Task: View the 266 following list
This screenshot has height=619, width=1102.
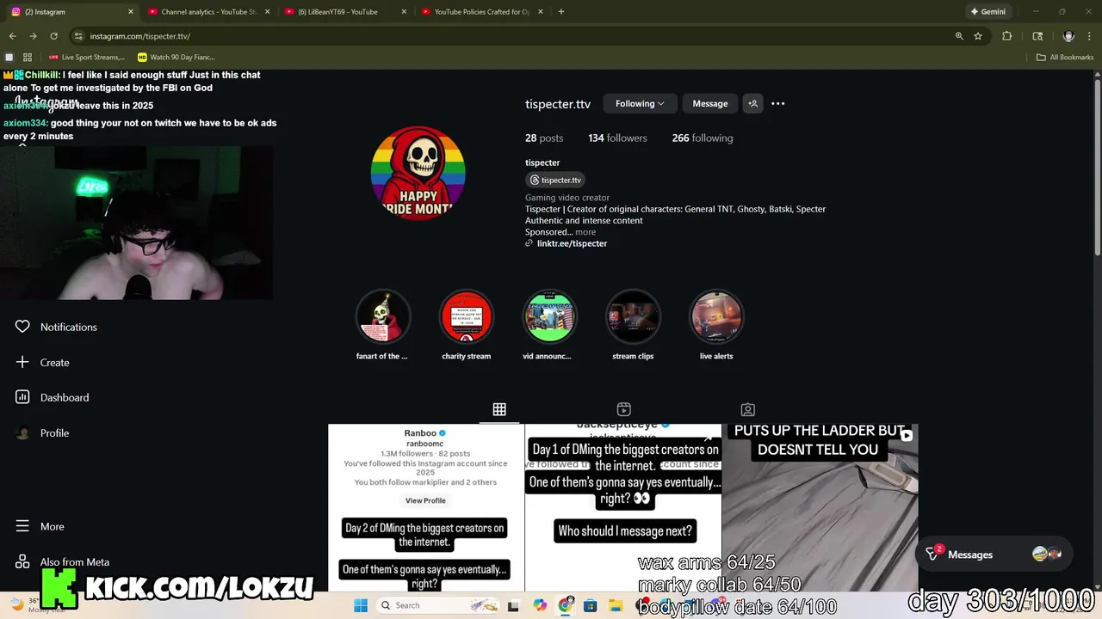Action: point(703,138)
